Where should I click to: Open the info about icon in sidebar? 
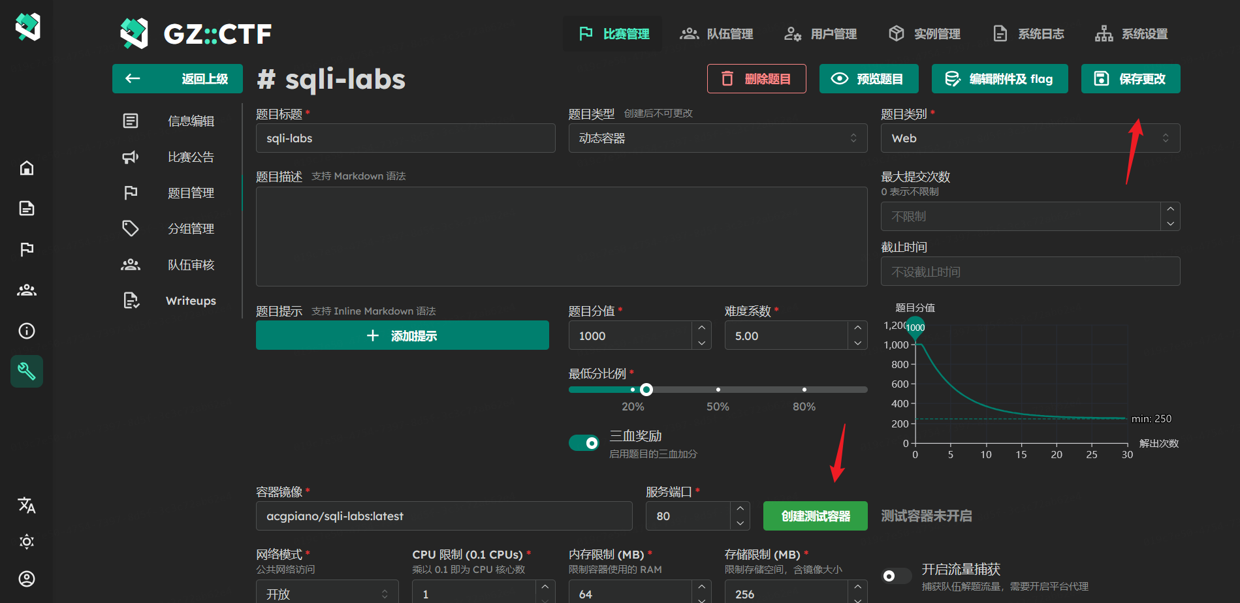27,331
